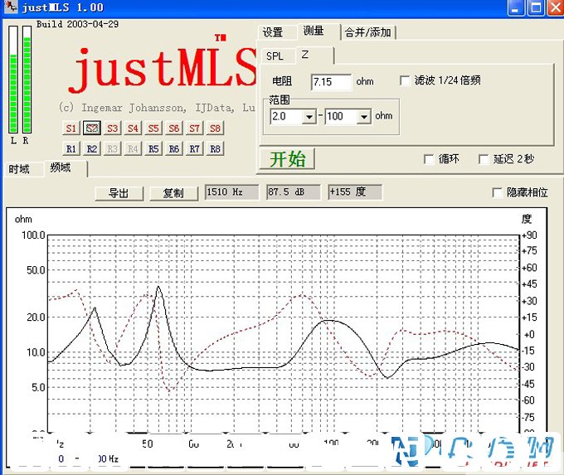Click the R channel level meter
Image resolution: width=564 pixels, height=475 pixels.
coord(27,80)
